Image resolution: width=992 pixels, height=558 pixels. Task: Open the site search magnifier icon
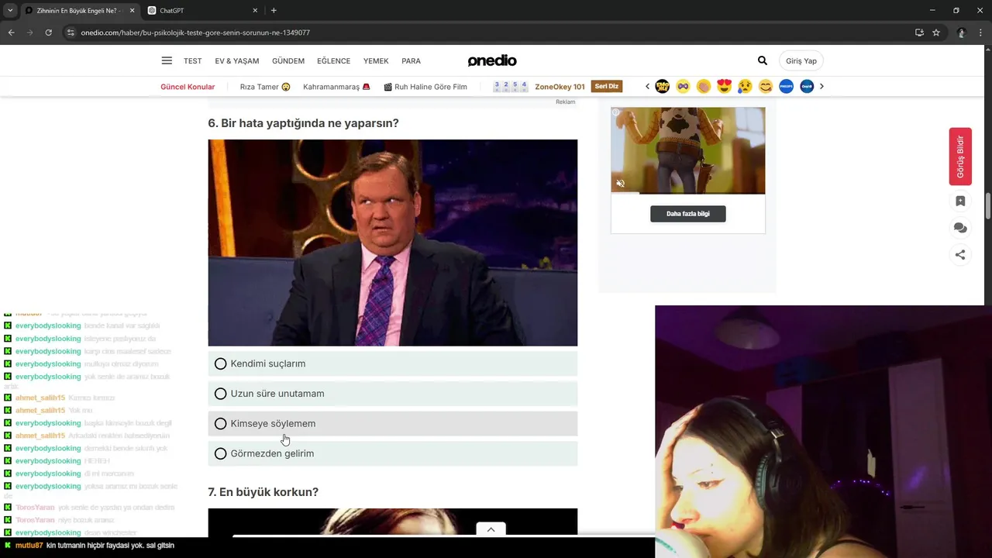pyautogui.click(x=763, y=60)
